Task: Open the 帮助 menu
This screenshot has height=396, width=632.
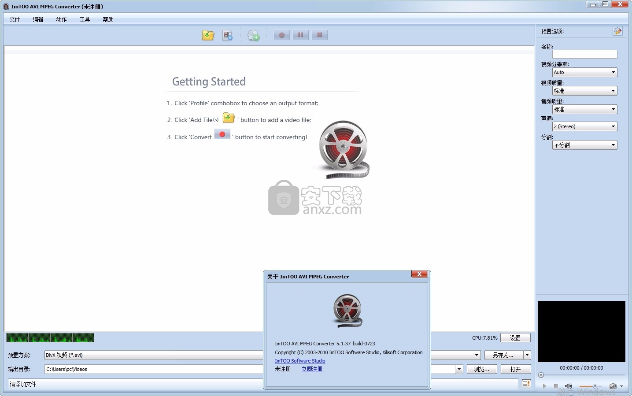Action: coord(108,19)
